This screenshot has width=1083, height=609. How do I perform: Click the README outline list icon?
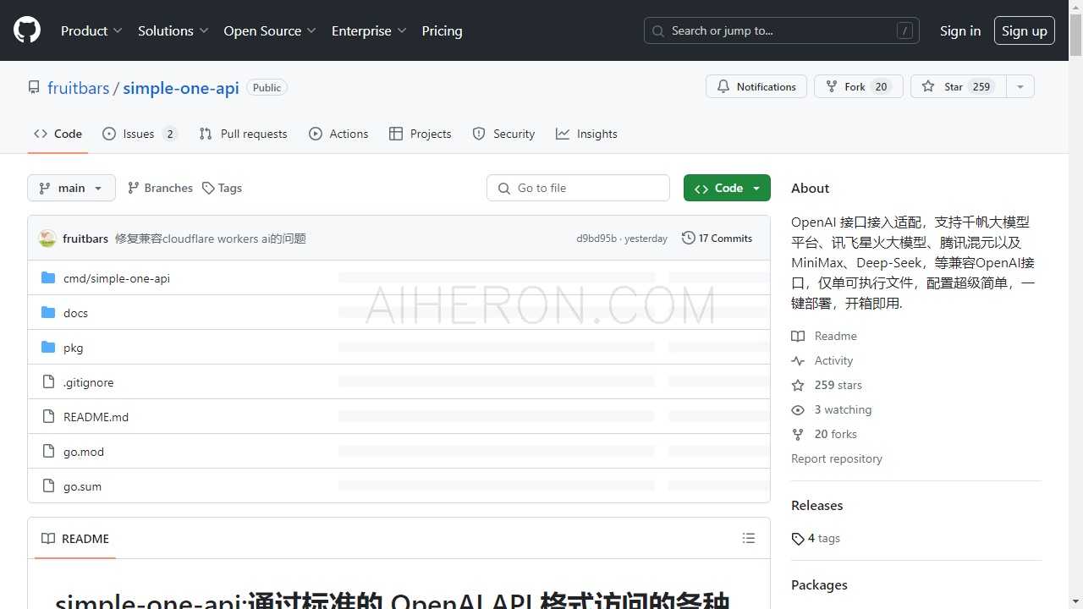tap(748, 538)
